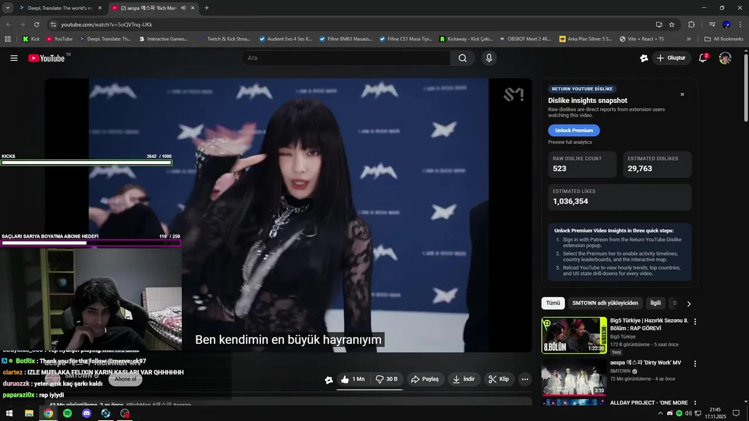Open Twitch & Kick Stream bookmark
Image resolution: width=749 pixels, height=421 pixels.
pos(224,39)
